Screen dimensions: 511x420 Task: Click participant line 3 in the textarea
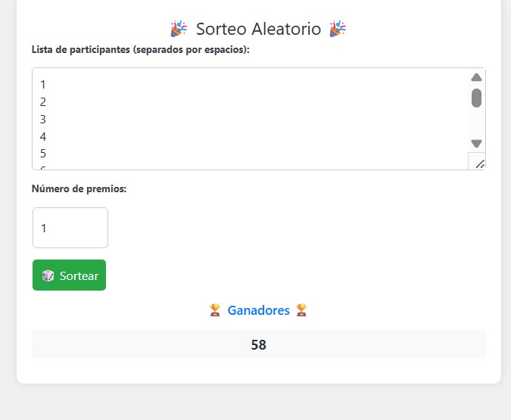pyautogui.click(x=44, y=120)
